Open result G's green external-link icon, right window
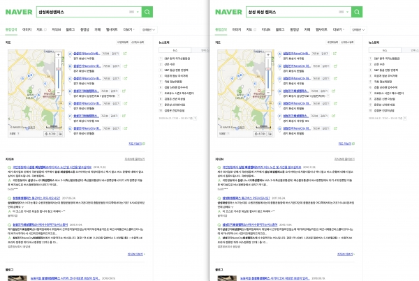Image resolution: width=419 pixels, height=281 pixels. (x=335, y=128)
